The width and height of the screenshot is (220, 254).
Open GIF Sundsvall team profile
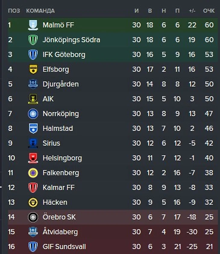[64, 247]
